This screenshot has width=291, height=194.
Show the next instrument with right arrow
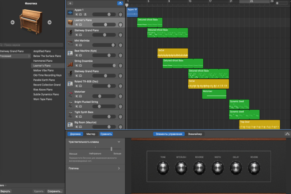pyautogui.click(x=49, y=22)
